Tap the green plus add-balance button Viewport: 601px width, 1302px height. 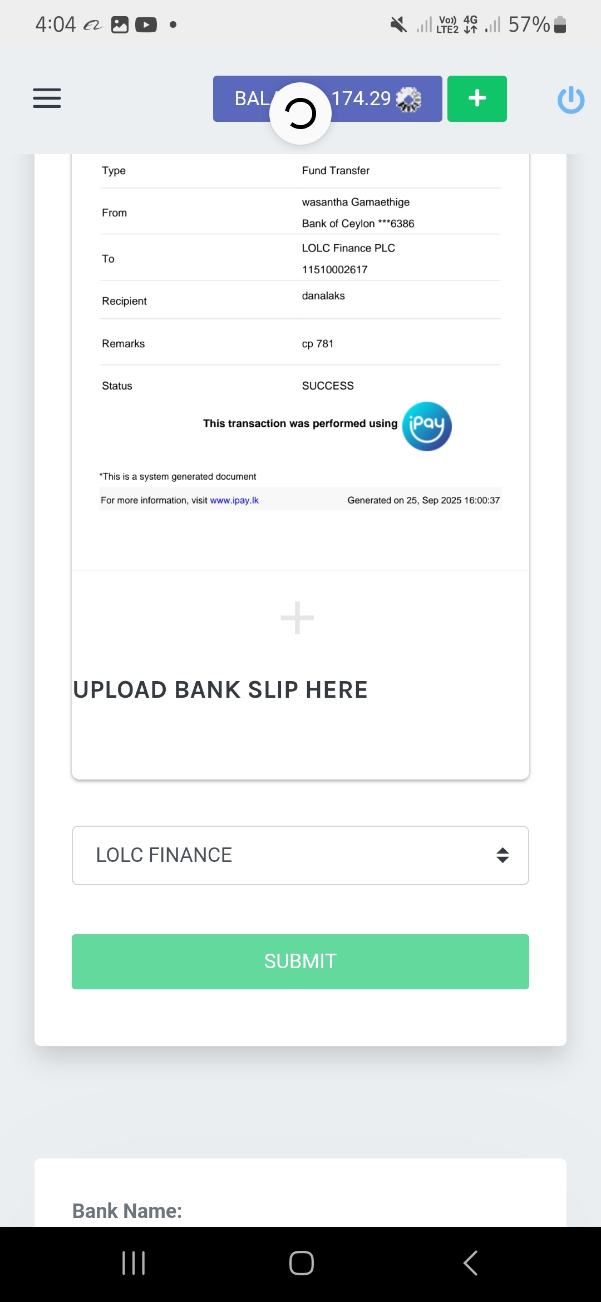477,98
